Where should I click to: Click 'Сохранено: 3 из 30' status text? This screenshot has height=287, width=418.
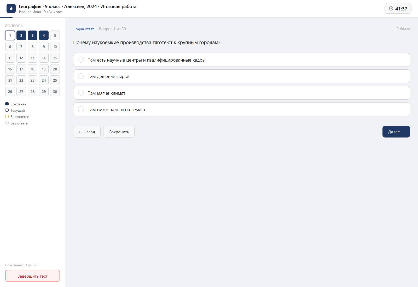pos(21,265)
